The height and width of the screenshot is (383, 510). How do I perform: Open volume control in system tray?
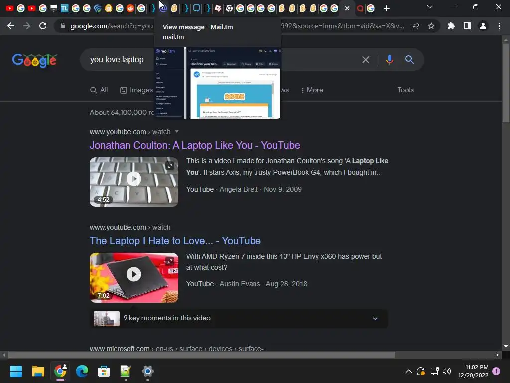447,371
